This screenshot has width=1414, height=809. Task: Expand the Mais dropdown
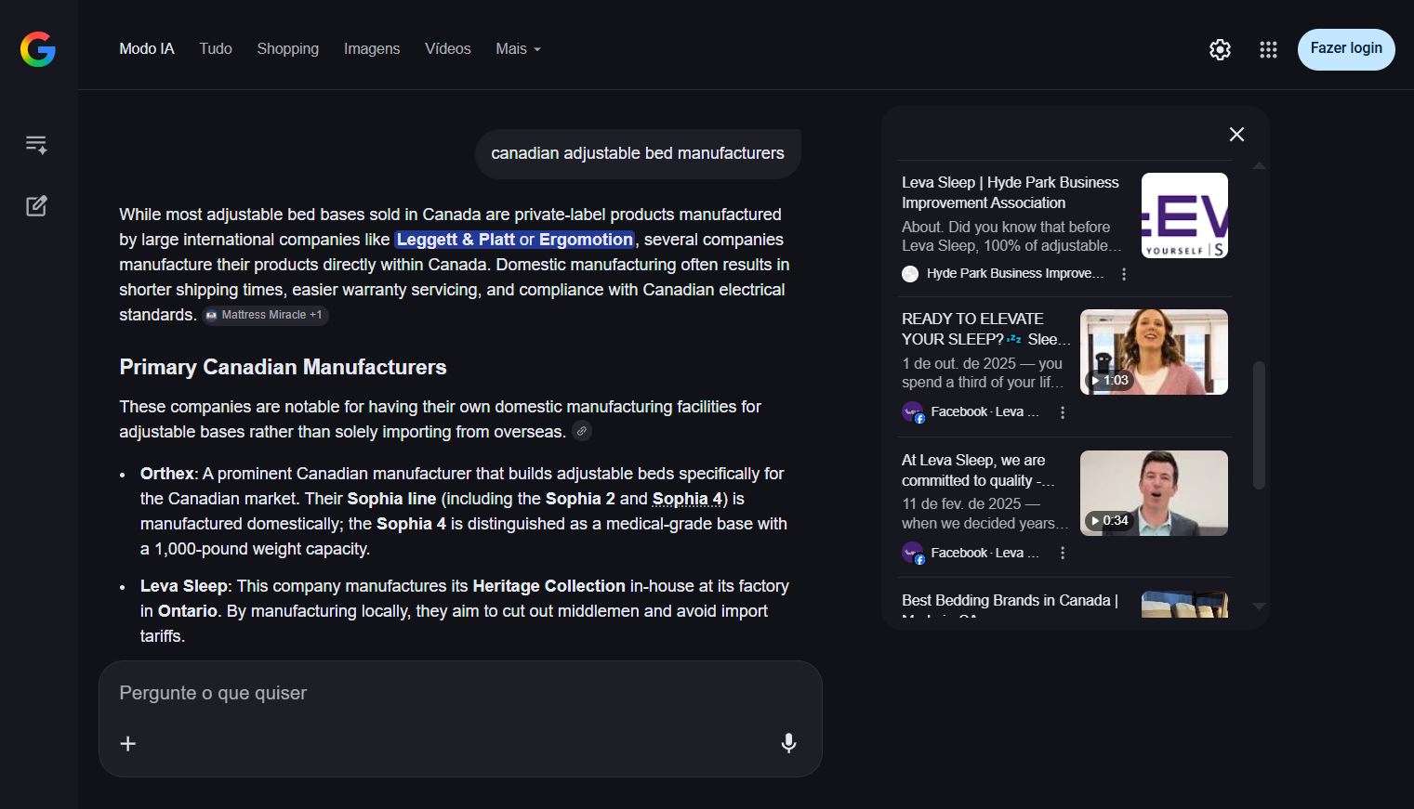518,48
